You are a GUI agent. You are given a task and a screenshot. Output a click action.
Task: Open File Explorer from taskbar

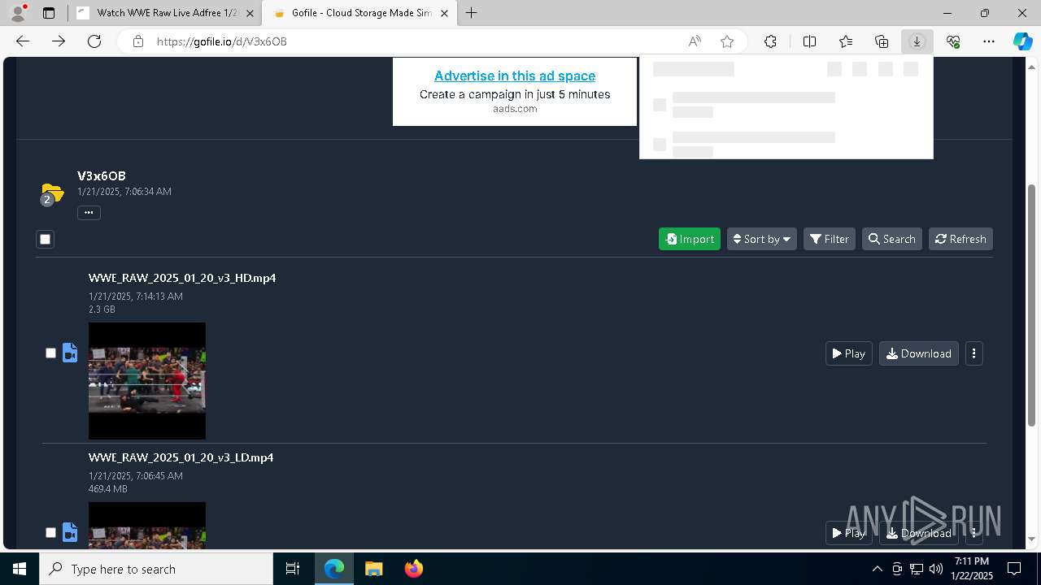[373, 569]
